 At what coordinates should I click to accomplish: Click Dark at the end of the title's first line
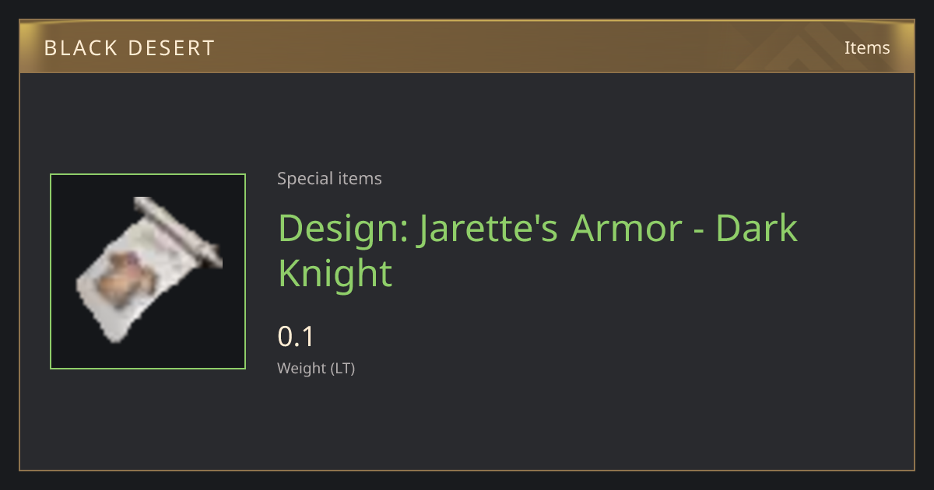(757, 228)
